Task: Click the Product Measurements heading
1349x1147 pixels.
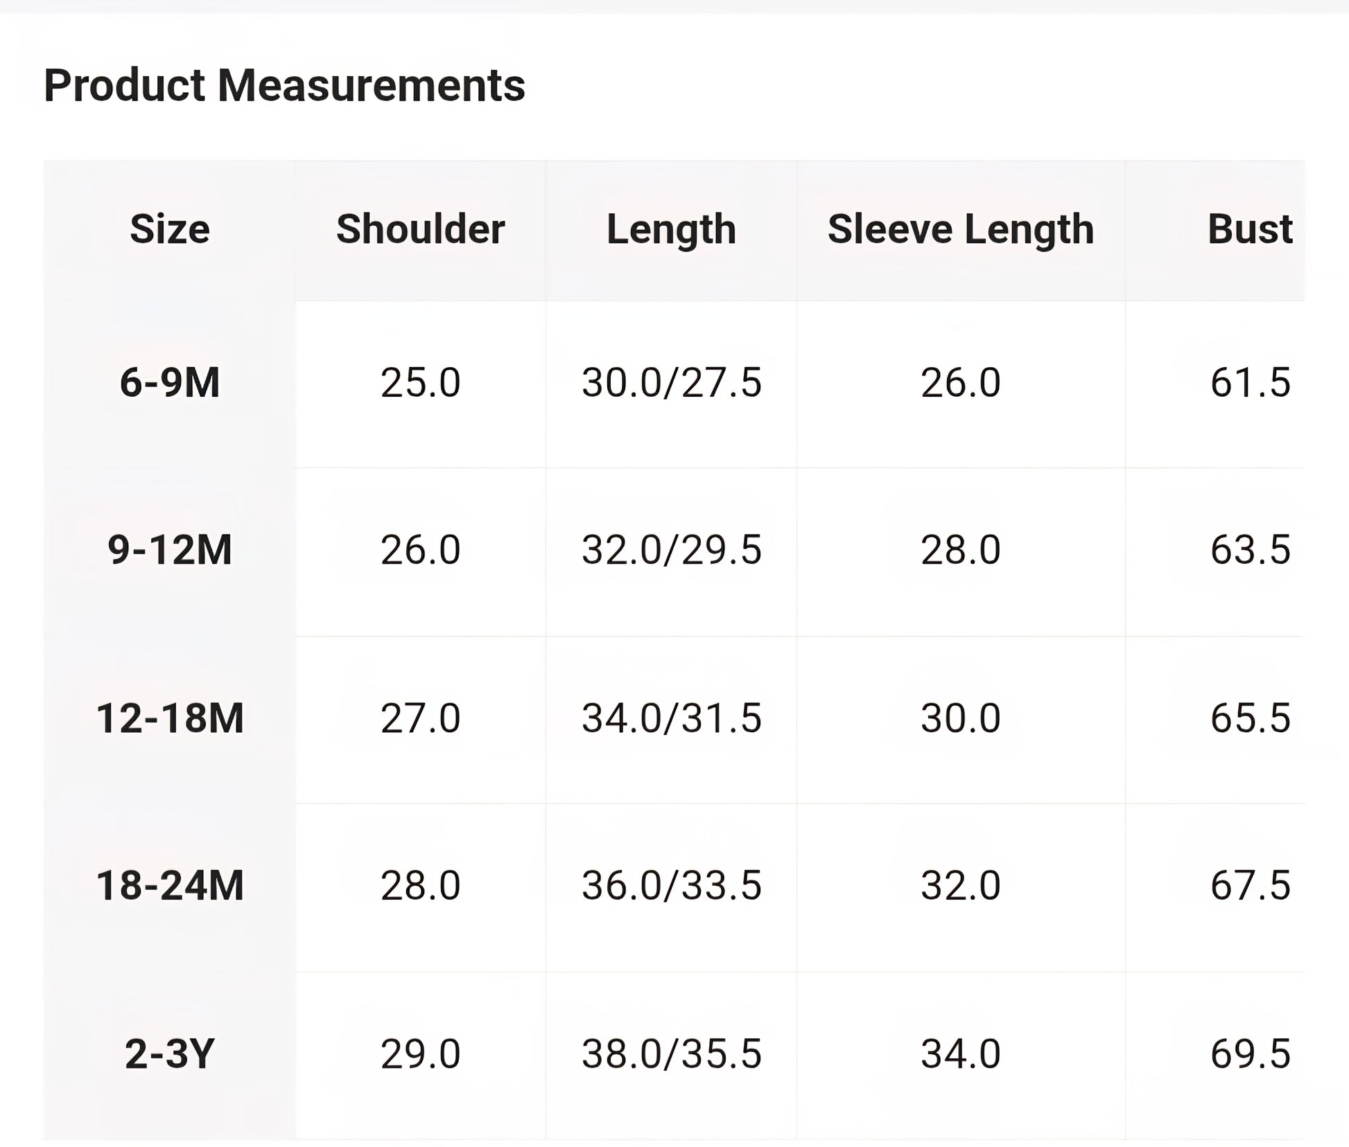Action: point(284,86)
